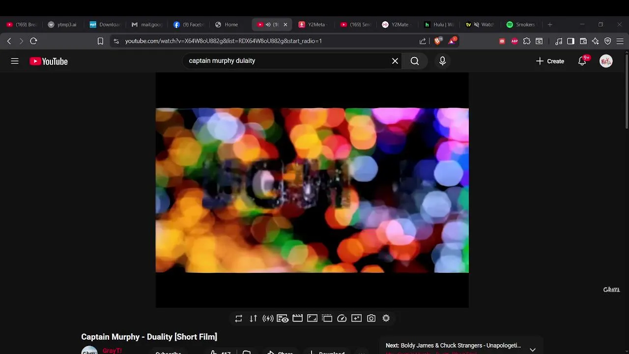629x354 pixels.
Task: Switch to the Home tab
Action: [x=230, y=25]
